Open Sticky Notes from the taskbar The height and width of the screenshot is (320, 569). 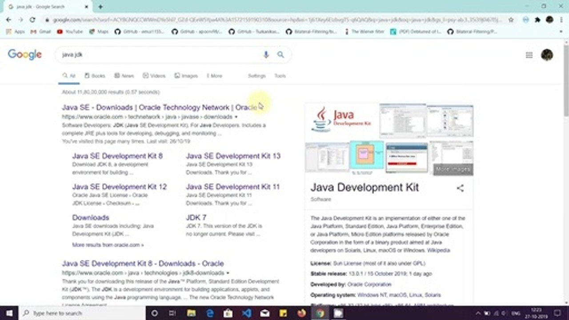point(283,313)
